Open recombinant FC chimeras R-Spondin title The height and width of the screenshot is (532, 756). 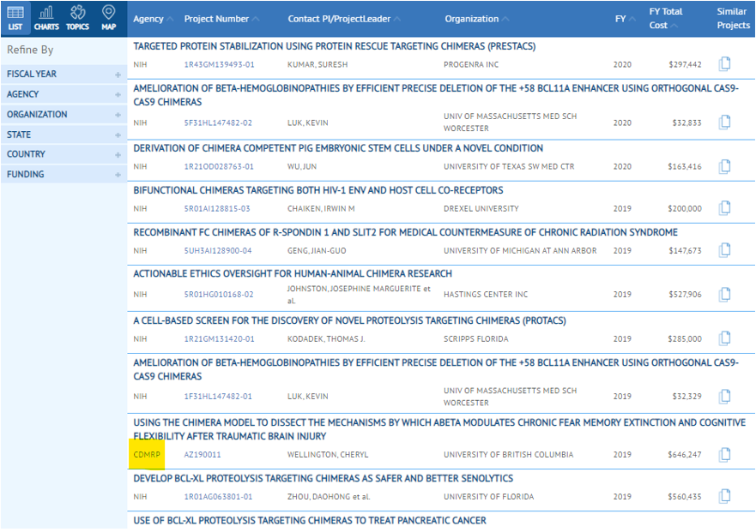tap(406, 232)
